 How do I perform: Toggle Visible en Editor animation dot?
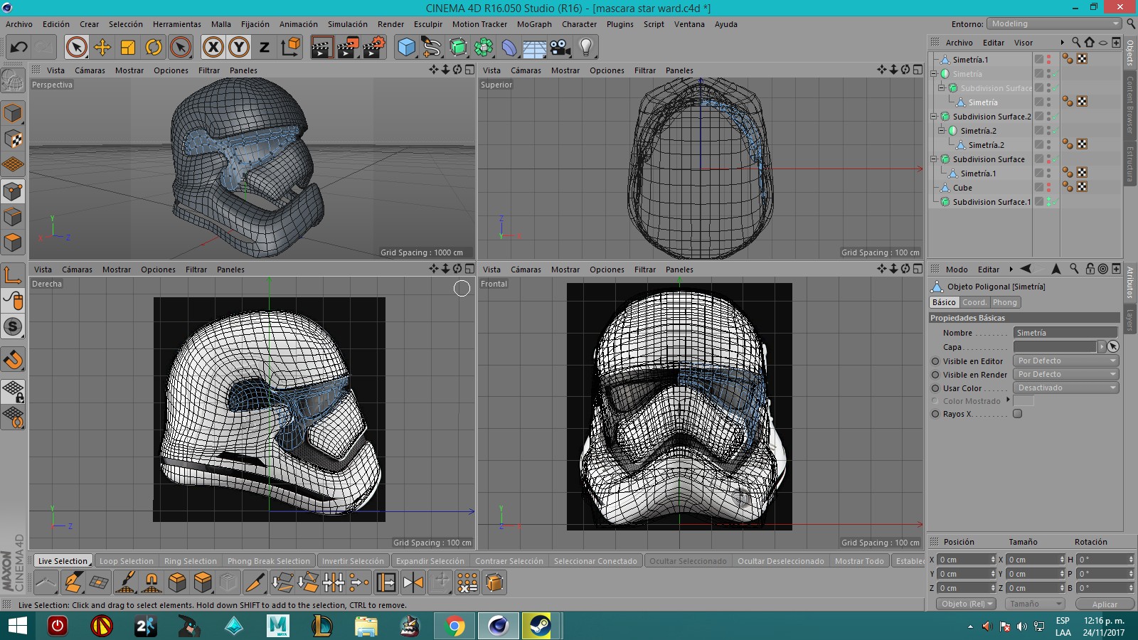click(935, 361)
